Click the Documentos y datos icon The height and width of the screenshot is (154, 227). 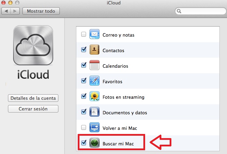click(94, 112)
